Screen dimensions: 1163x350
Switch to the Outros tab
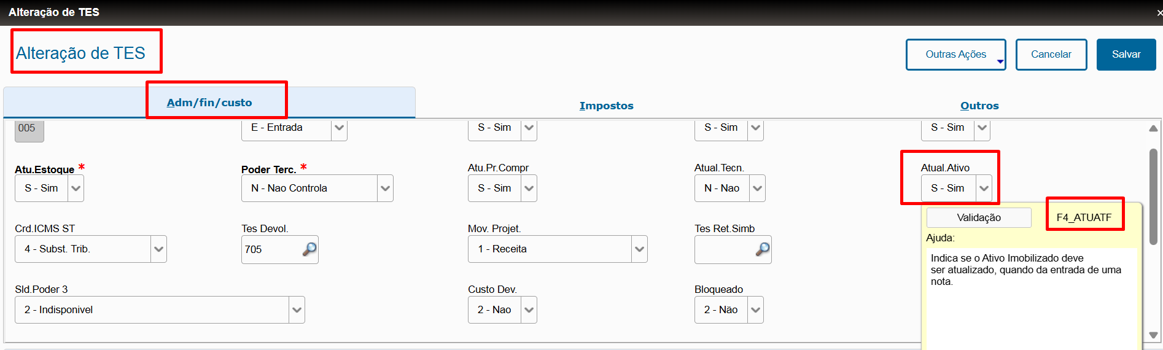tap(979, 106)
